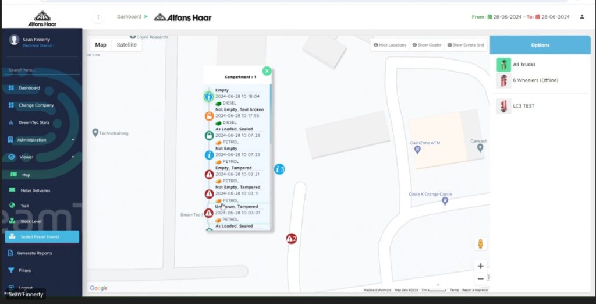Click the LC3 TEST truck icon

pyautogui.click(x=503, y=106)
